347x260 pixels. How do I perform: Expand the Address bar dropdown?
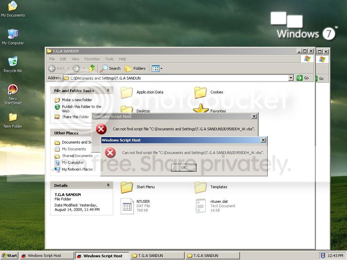tap(291, 78)
